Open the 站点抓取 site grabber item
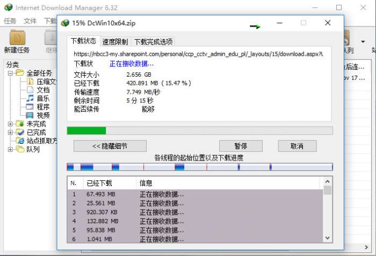 [37, 141]
